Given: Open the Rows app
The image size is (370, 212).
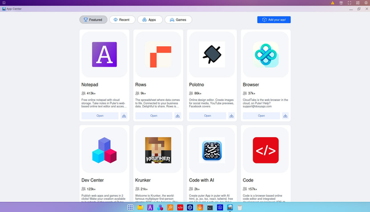Looking at the screenshot, I should pyautogui.click(x=153, y=116).
